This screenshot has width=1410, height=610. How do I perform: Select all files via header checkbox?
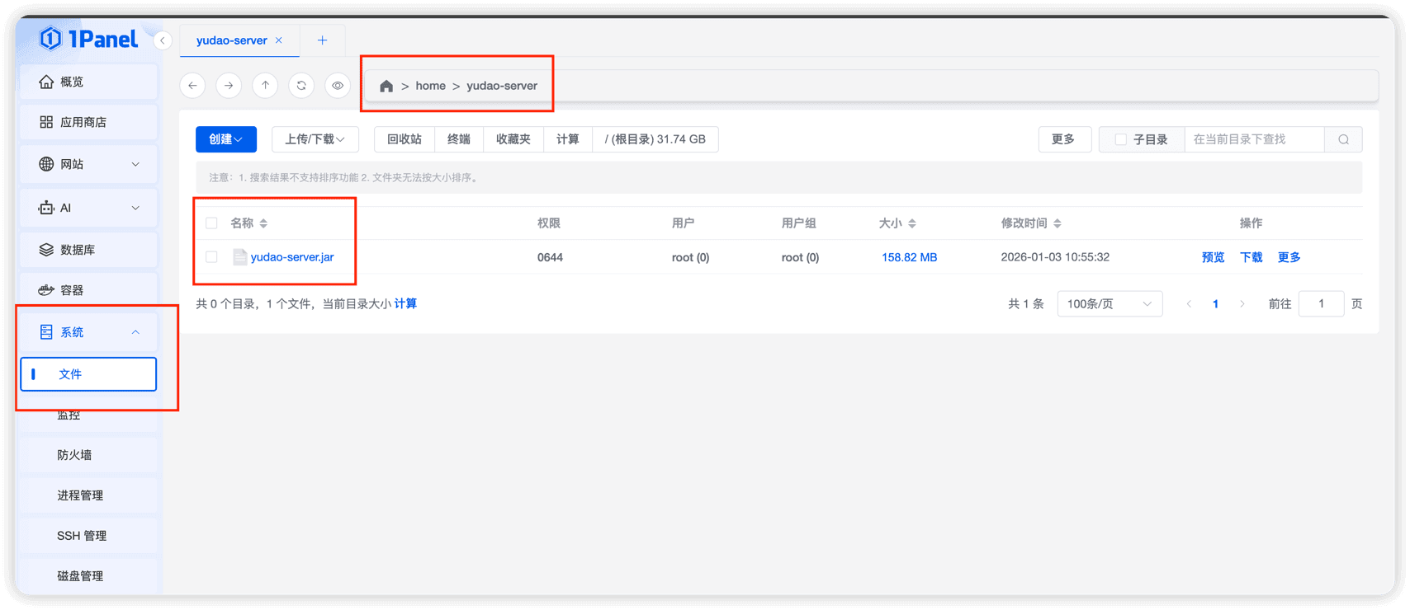click(x=211, y=223)
